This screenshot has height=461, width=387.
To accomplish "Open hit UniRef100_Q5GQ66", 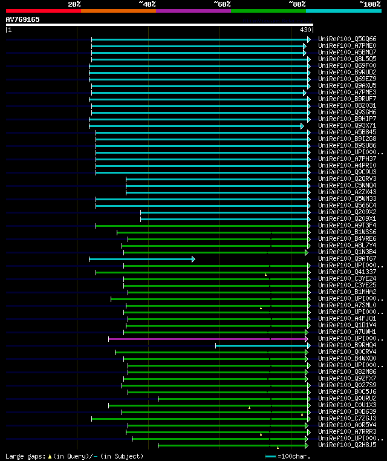I will (x=347, y=39).
